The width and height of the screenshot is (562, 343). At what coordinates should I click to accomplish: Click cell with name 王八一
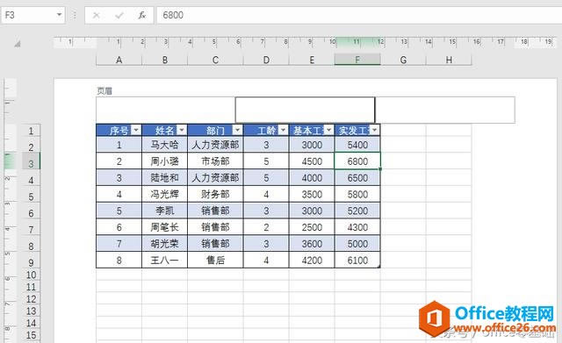[165, 260]
